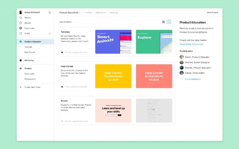Click the New Project button
Image resolution: width=239 pixels, height=149 pixels.
[x=212, y=13]
